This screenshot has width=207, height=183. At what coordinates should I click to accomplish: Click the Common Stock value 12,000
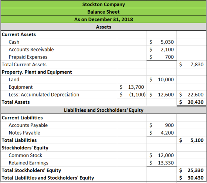point(166,155)
